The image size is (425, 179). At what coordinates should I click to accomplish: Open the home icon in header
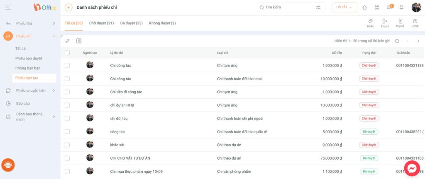click(x=364, y=7)
